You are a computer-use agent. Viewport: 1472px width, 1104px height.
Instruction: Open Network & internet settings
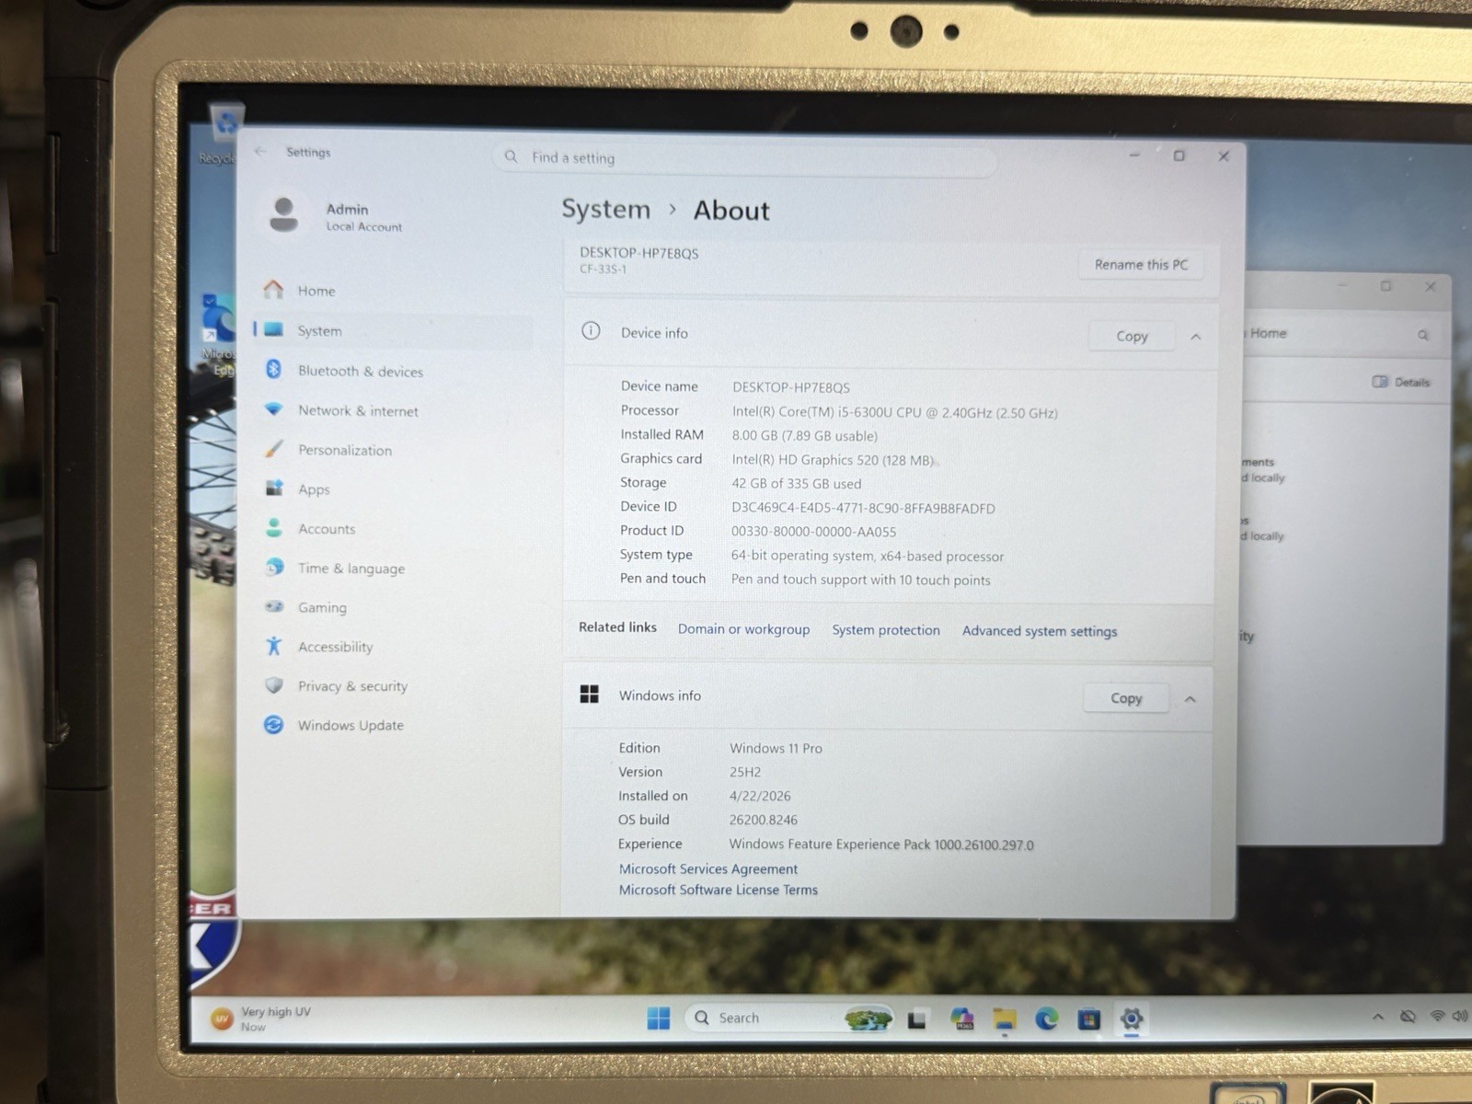tap(357, 410)
